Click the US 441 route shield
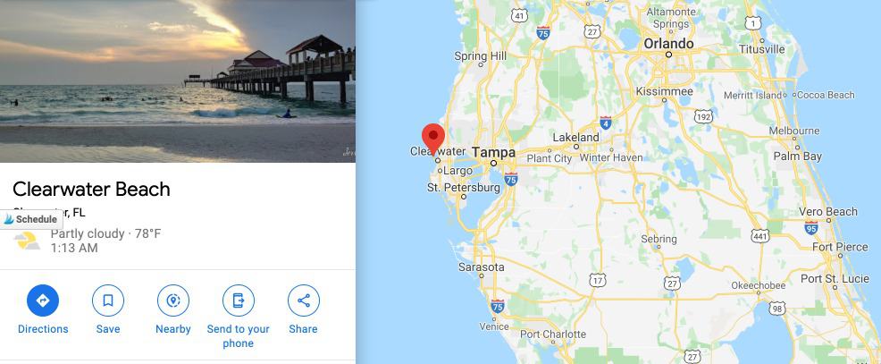This screenshot has width=881, height=364. point(759,236)
